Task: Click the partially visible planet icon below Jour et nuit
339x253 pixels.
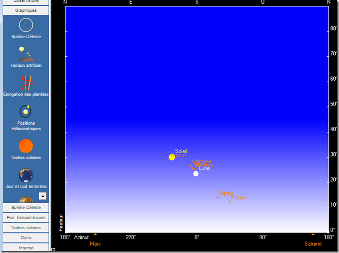Action: (x=26, y=200)
